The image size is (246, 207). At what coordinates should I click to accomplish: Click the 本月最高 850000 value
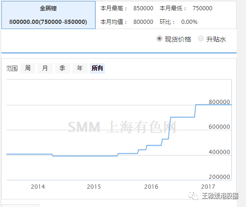[x=143, y=8]
